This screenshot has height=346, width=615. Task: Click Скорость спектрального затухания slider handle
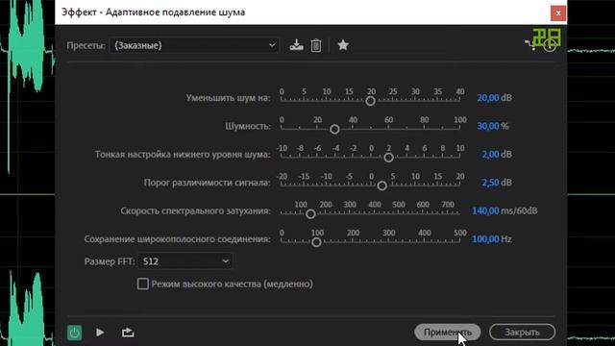click(x=310, y=213)
